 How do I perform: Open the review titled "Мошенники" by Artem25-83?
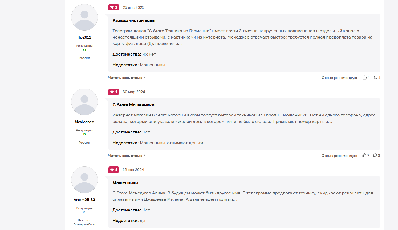pyautogui.click(x=125, y=183)
